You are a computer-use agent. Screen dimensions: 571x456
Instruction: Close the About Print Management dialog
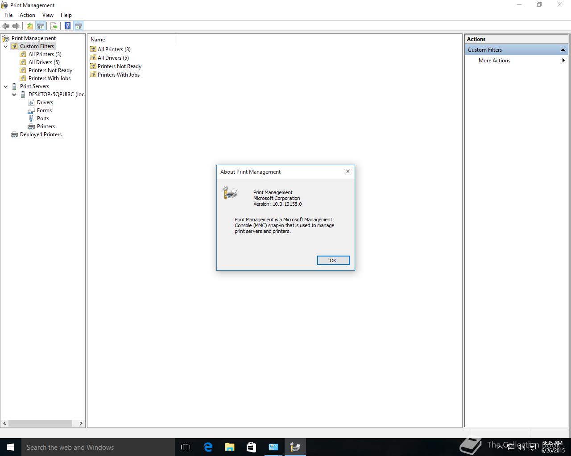click(348, 171)
